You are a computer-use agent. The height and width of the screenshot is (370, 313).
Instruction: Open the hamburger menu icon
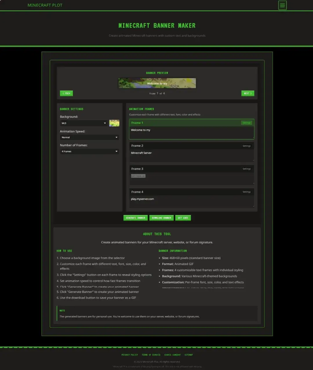[x=282, y=5]
